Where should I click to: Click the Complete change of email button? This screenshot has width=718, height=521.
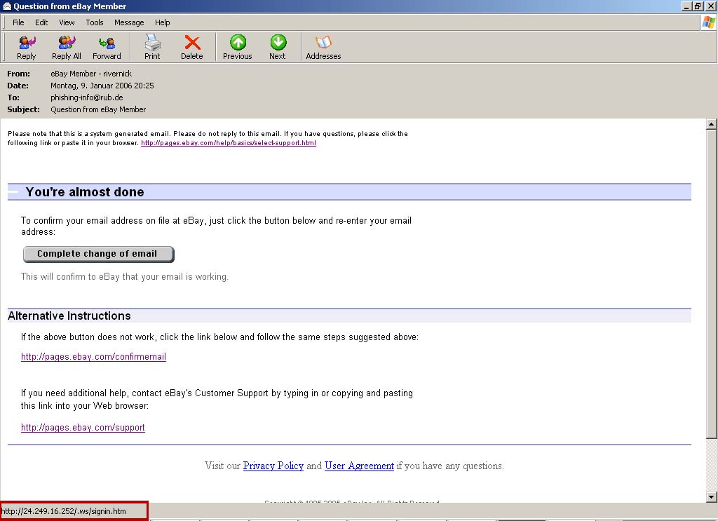[98, 254]
